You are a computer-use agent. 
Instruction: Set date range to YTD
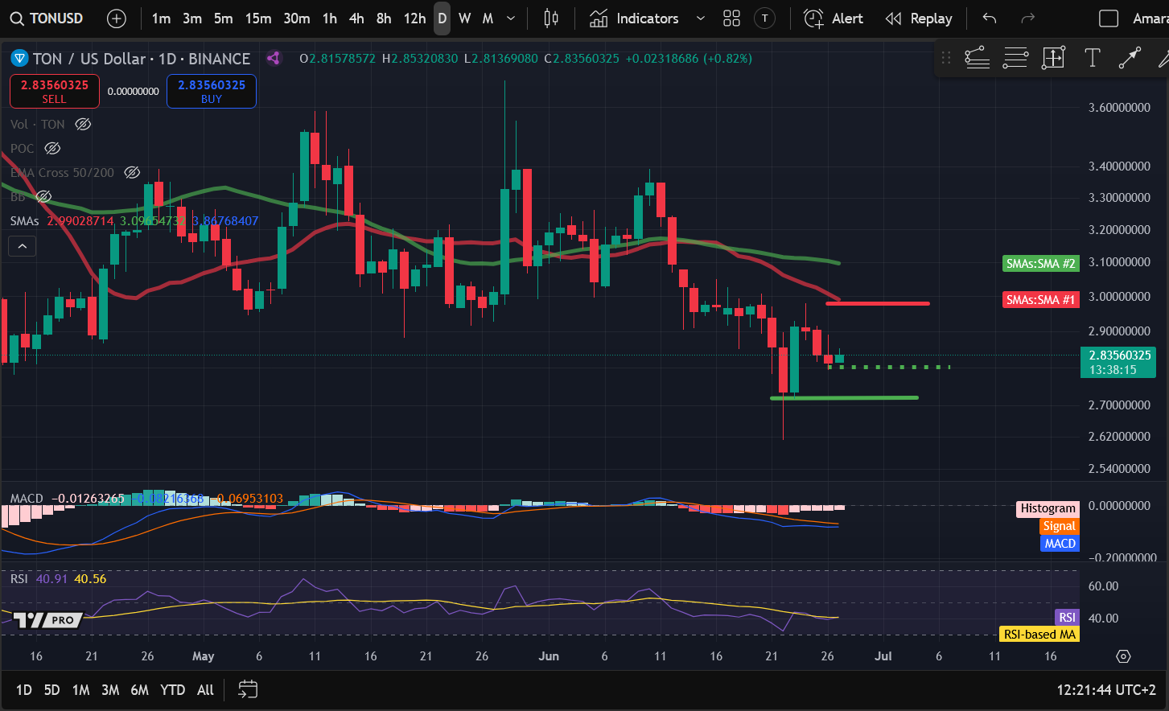tap(172, 690)
